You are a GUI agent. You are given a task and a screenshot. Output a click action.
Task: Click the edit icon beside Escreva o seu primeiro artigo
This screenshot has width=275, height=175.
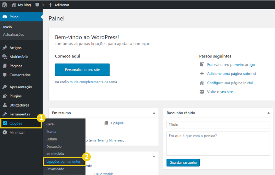click(x=202, y=65)
